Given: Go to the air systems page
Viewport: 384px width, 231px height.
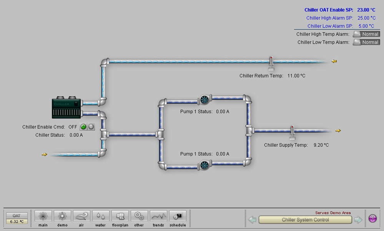Looking at the screenshot, I should click(x=81, y=216).
